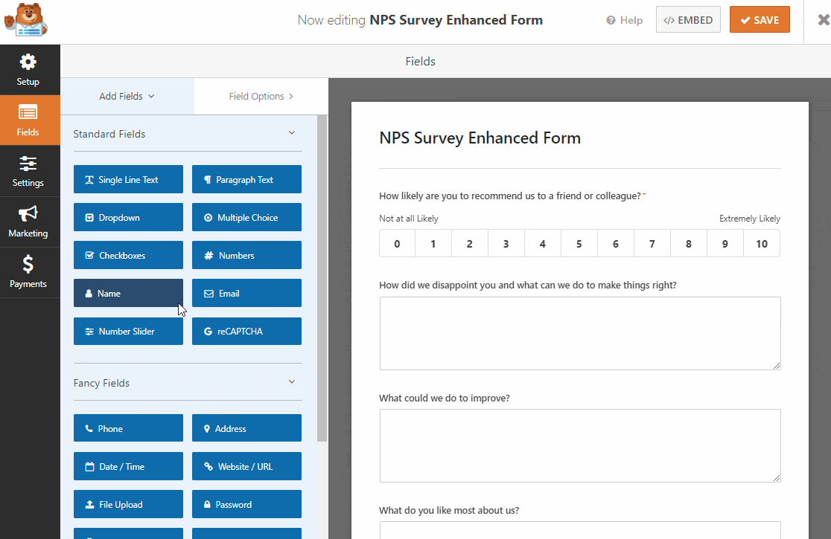Add an Address field
This screenshot has width=831, height=539.
click(246, 428)
